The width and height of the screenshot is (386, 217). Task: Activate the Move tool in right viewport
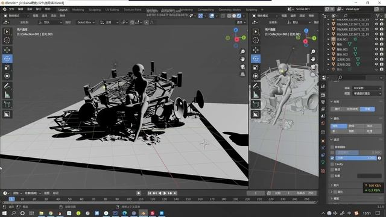point(256,50)
